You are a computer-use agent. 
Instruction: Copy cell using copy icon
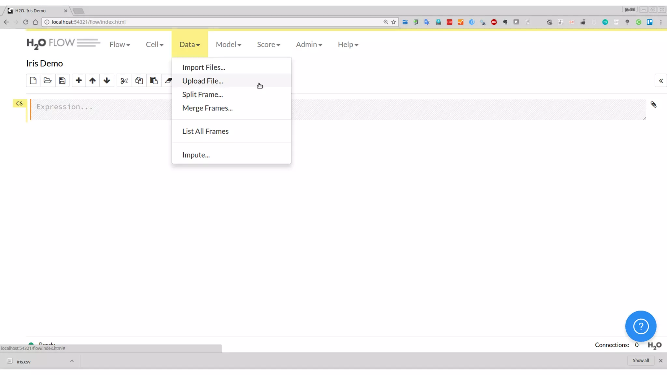139,81
